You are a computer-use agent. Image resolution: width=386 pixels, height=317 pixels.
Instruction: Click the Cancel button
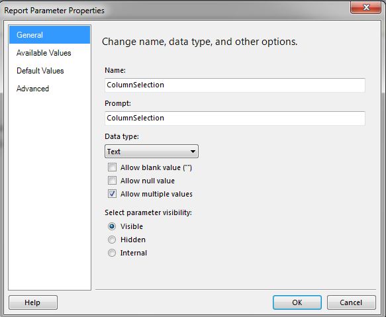pos(352,302)
